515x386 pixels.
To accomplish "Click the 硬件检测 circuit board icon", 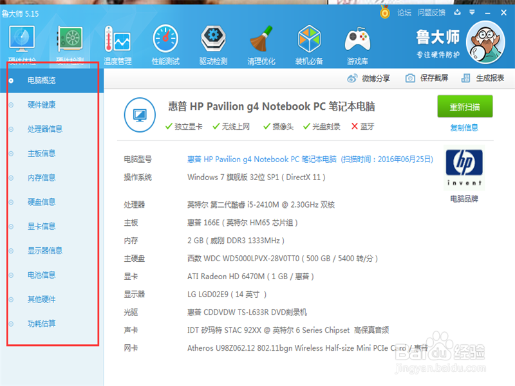I will (70, 39).
